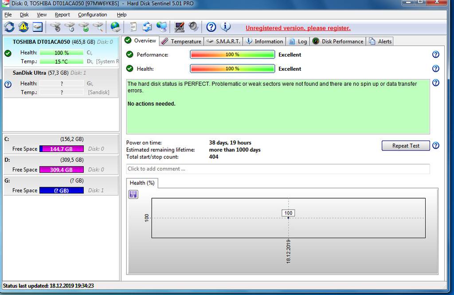
Task: Click the 'more than 1000 days' lifetime value
Action: pyautogui.click(x=235, y=149)
